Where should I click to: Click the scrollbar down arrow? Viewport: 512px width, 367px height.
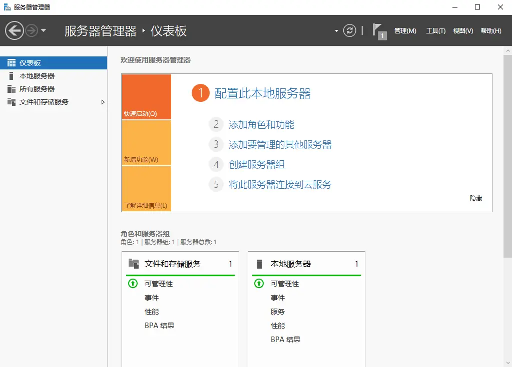tap(508, 363)
